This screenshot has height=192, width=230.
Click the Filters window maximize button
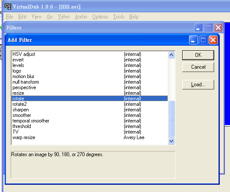coord(208,27)
